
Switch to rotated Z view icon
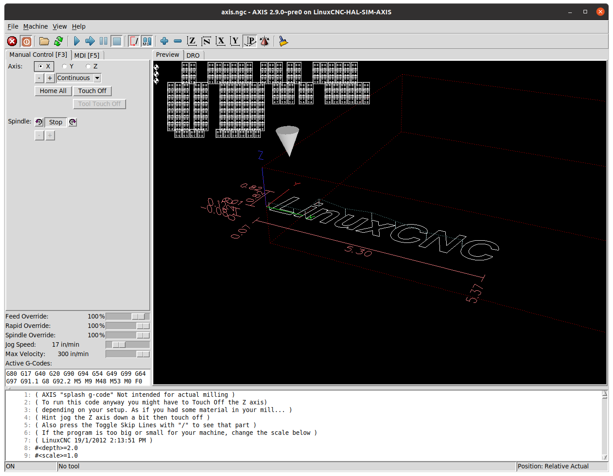[x=206, y=41]
